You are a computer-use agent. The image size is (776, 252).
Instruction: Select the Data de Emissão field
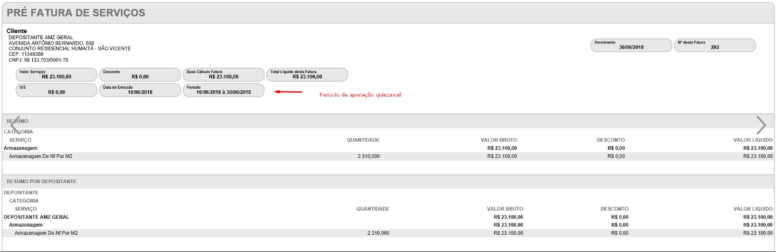tap(139, 90)
